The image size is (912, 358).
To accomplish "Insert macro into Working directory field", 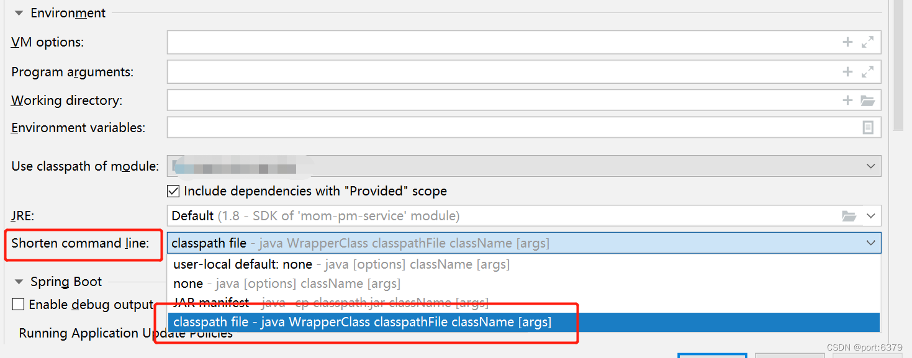I will click(847, 100).
